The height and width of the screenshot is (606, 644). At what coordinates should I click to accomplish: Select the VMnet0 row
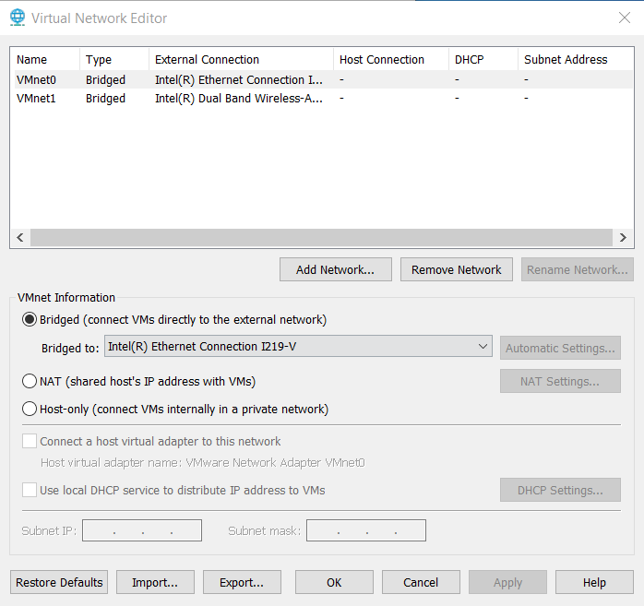322,79
